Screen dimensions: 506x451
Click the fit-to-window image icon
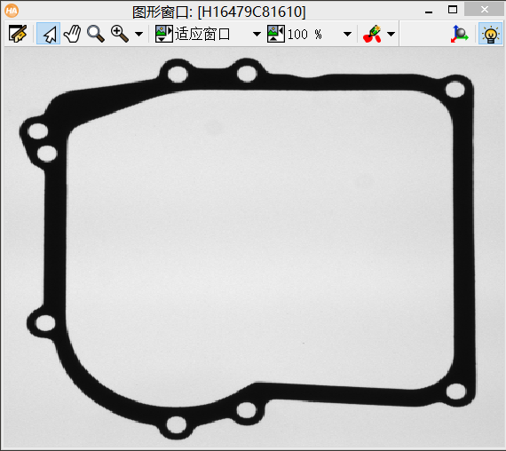164,34
